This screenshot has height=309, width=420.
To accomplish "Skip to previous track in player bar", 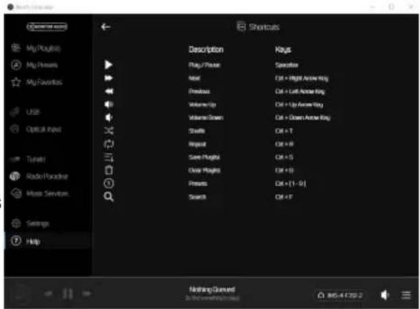I will pos(49,294).
